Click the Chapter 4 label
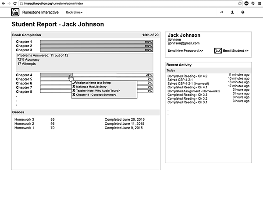 click(24, 75)
